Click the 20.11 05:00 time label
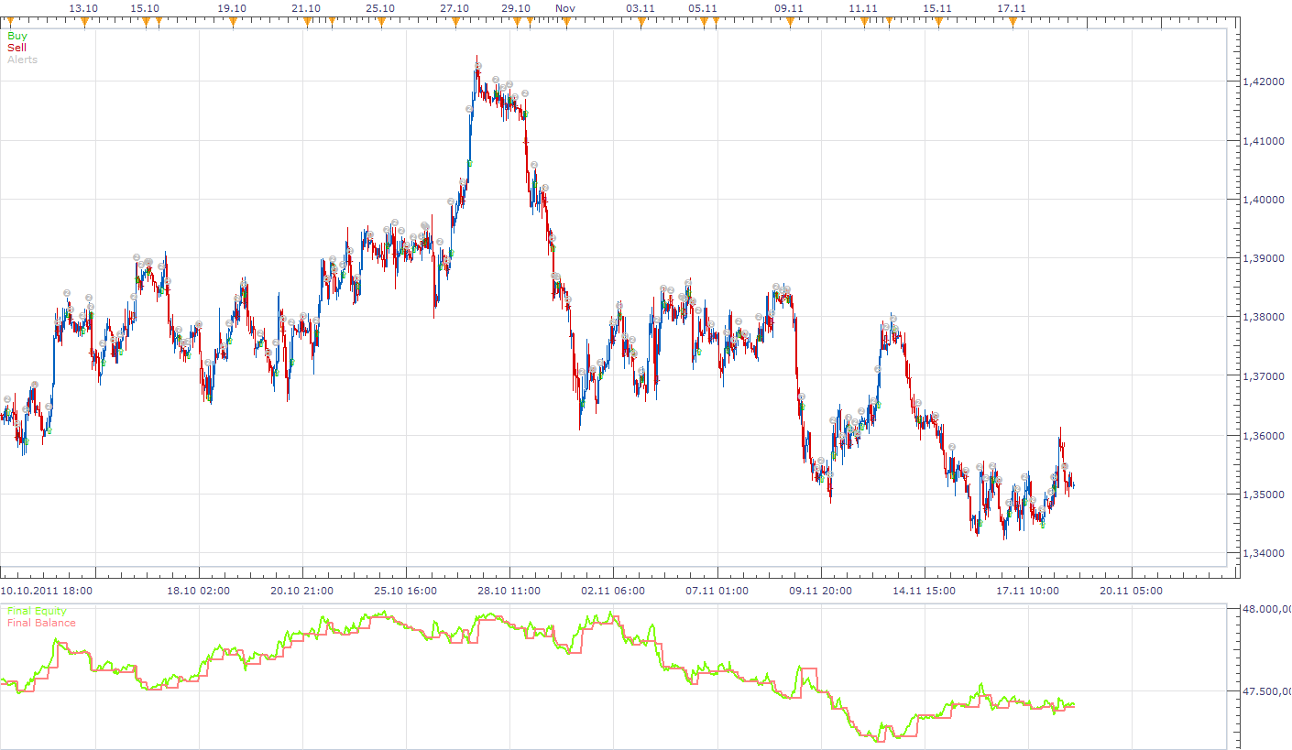Viewport: 1292px width, 750px height. [x=1130, y=591]
